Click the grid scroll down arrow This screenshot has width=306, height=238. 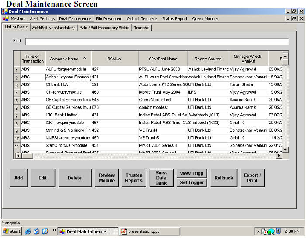click(285, 150)
